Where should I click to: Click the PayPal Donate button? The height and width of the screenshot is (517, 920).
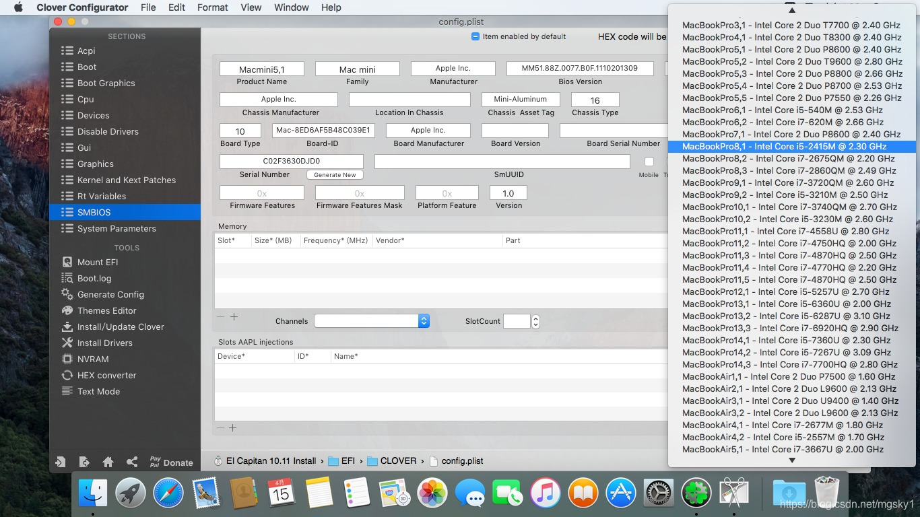pos(171,462)
